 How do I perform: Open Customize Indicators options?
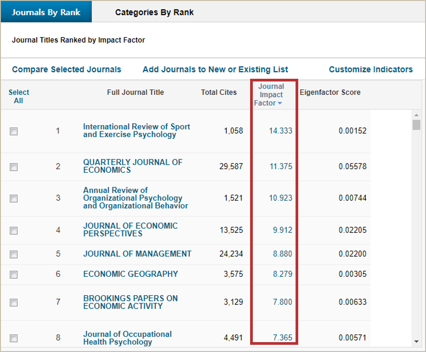coord(371,69)
